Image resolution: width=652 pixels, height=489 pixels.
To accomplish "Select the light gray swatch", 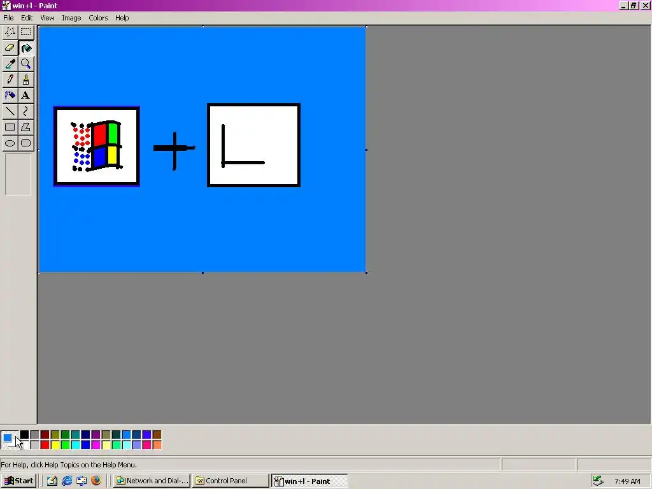I will click(35, 445).
